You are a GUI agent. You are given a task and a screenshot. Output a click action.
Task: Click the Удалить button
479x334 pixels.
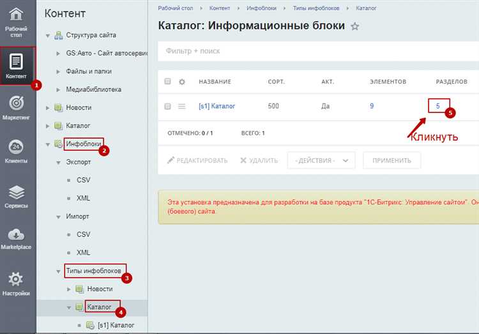pyautogui.click(x=259, y=160)
